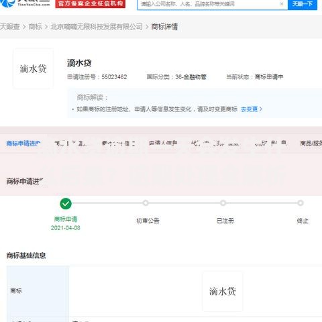Viewport: 322px width, 322px height.
Task: Click the 去变更 link
Action: tap(252, 109)
